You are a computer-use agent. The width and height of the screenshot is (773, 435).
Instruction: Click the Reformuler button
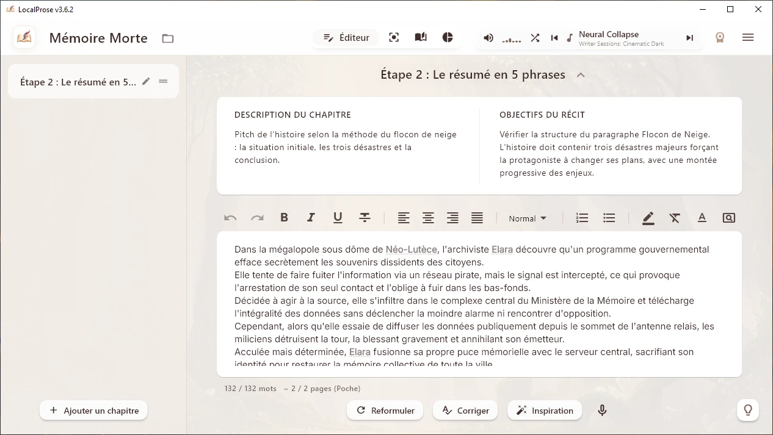(386, 411)
